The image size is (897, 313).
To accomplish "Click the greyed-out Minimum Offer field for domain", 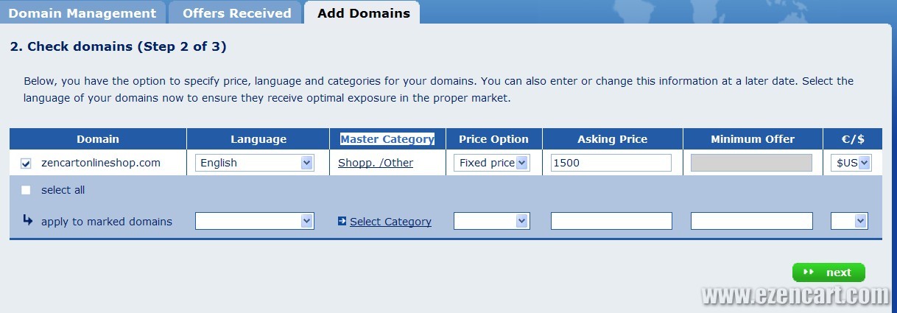I will point(751,163).
